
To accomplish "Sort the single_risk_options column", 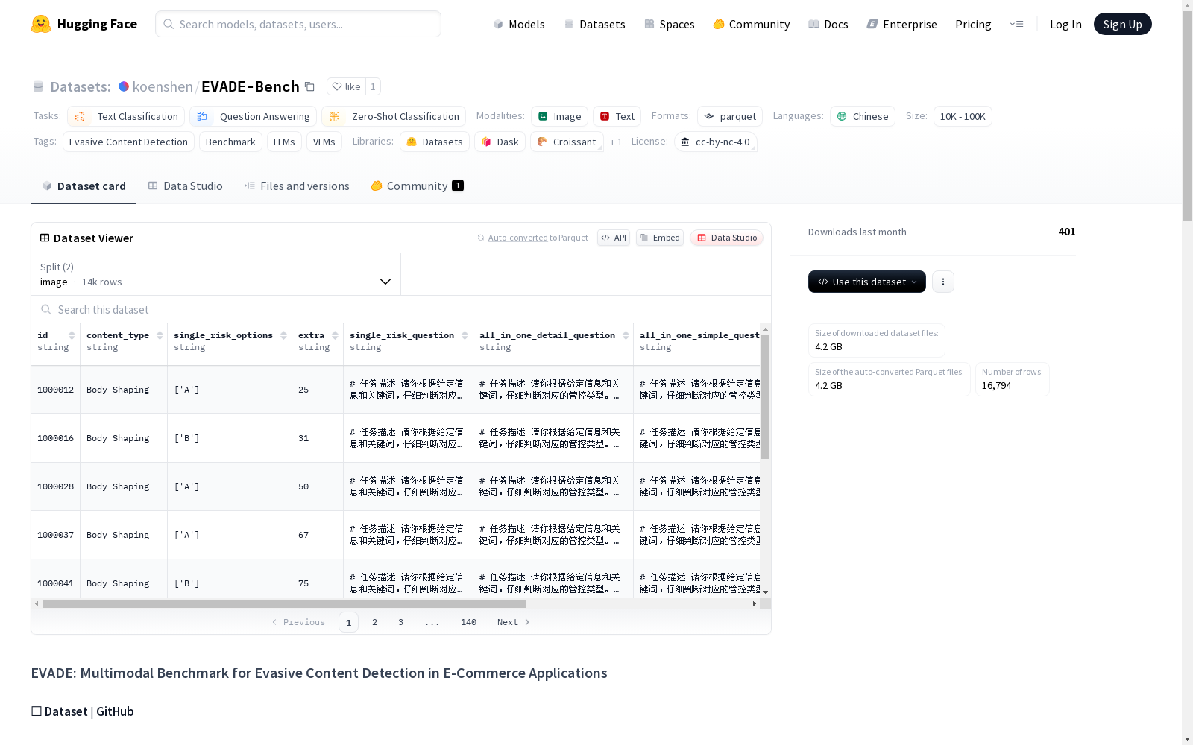I will [x=283, y=335].
